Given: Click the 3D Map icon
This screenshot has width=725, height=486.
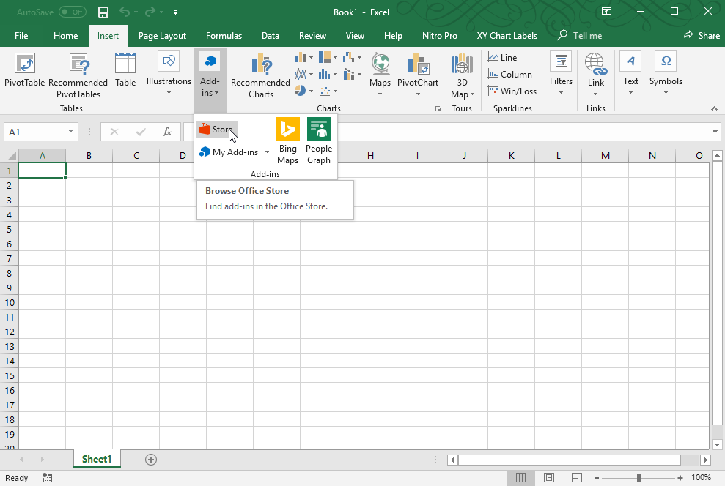Looking at the screenshot, I should click(462, 64).
